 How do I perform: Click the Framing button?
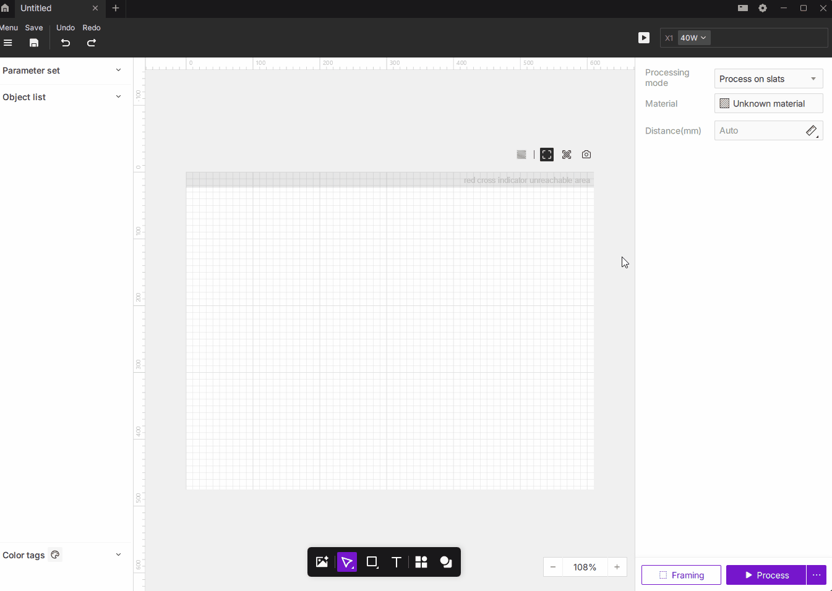(681, 575)
